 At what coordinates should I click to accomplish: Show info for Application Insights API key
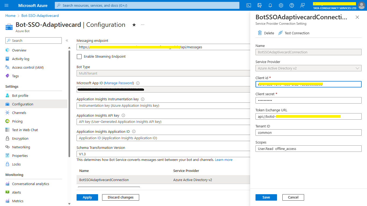[123, 115]
